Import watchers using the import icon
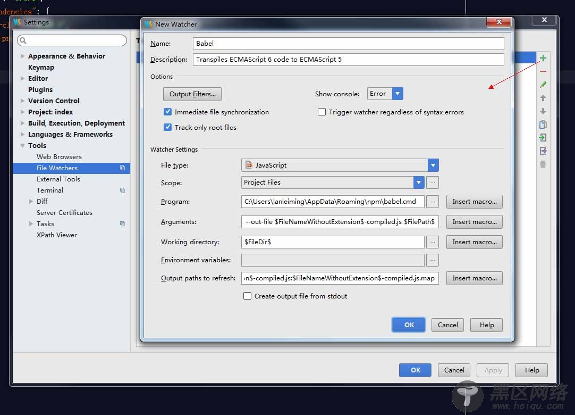The image size is (575, 415). 543,138
